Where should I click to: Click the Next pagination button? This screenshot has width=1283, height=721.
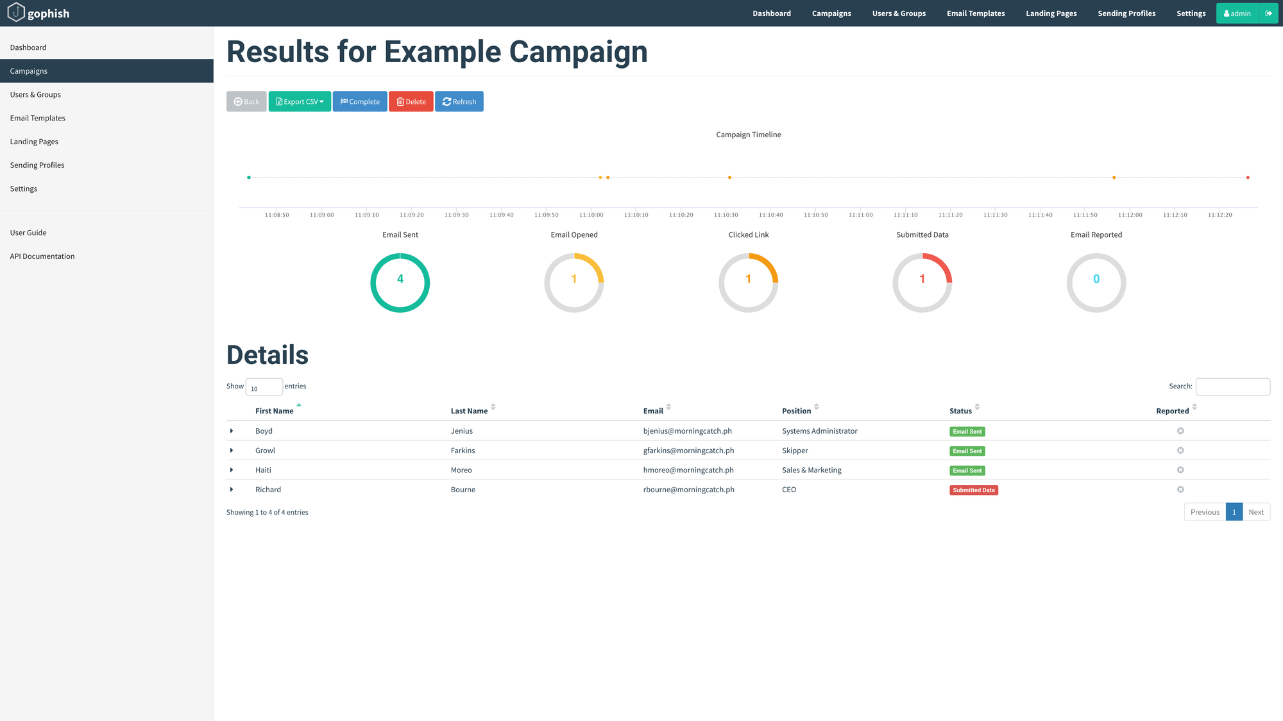pos(1255,512)
